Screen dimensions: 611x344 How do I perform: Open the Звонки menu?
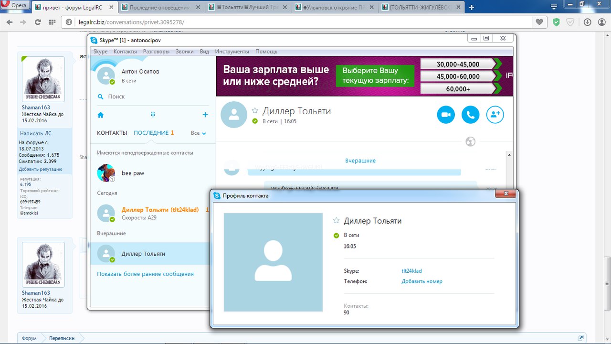click(x=185, y=52)
